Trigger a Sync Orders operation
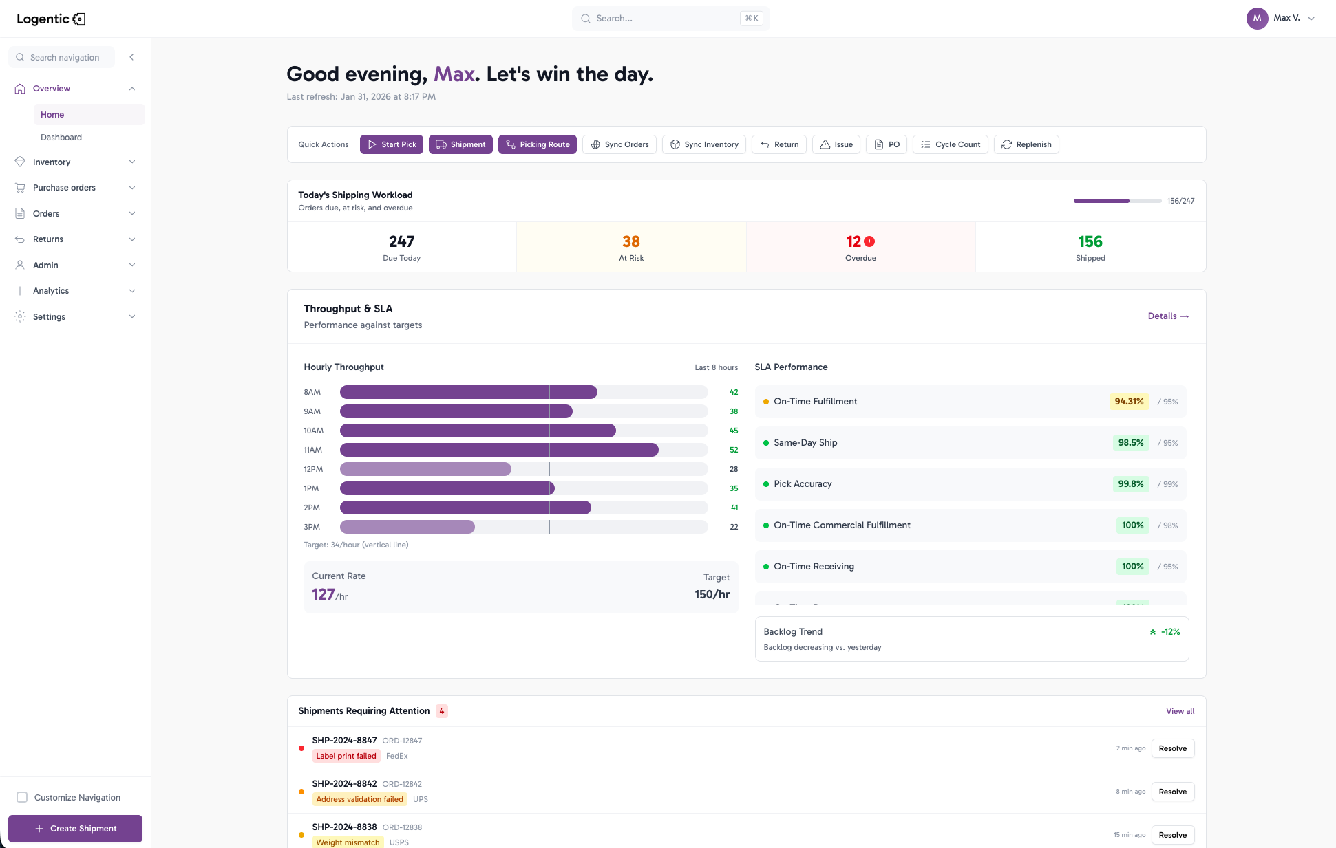This screenshot has width=1336, height=848. (x=619, y=144)
